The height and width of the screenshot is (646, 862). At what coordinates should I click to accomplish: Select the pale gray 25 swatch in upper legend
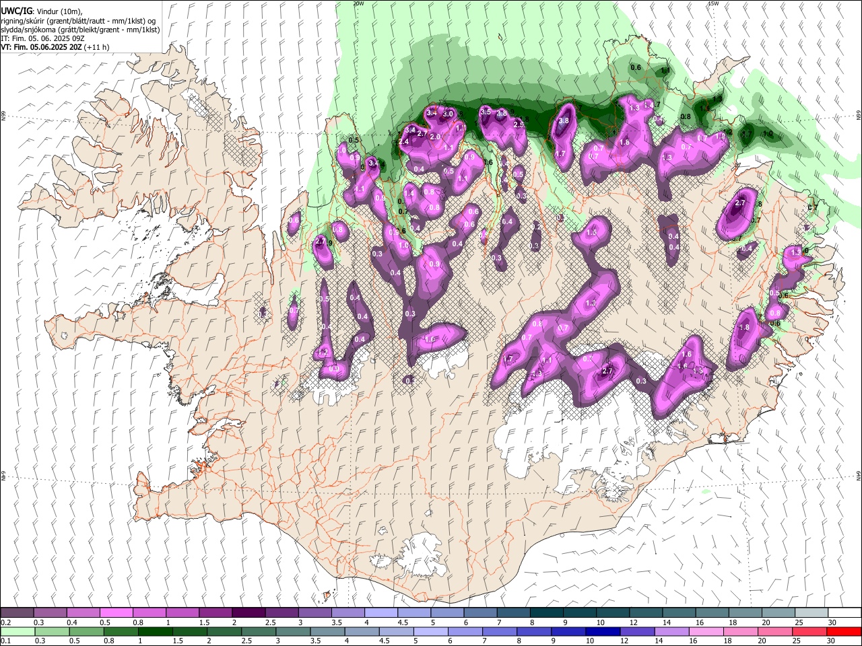coord(811,613)
